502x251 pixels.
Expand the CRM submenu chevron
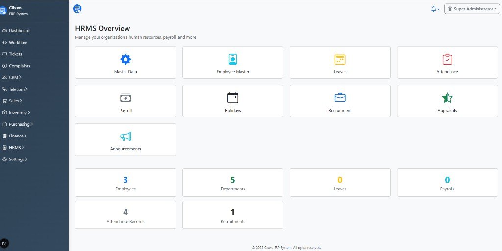(x=20, y=77)
